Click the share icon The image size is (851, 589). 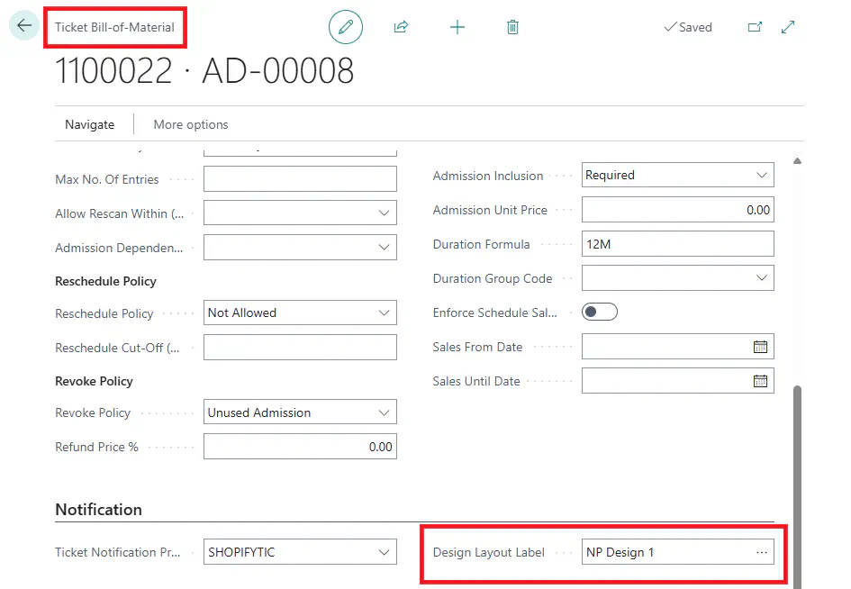coord(401,27)
